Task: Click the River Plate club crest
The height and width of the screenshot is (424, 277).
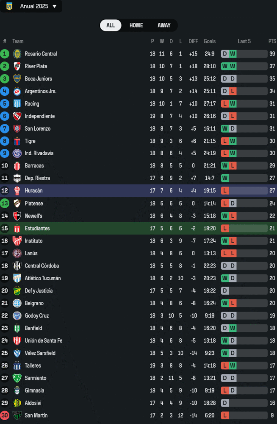Action: pos(17,66)
